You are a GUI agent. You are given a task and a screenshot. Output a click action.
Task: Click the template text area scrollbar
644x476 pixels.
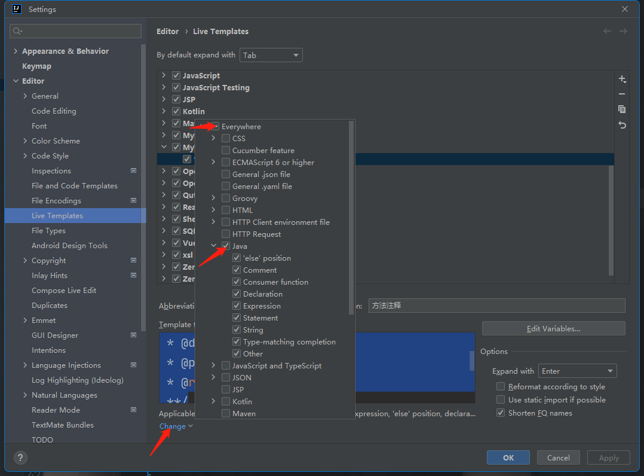(471, 360)
